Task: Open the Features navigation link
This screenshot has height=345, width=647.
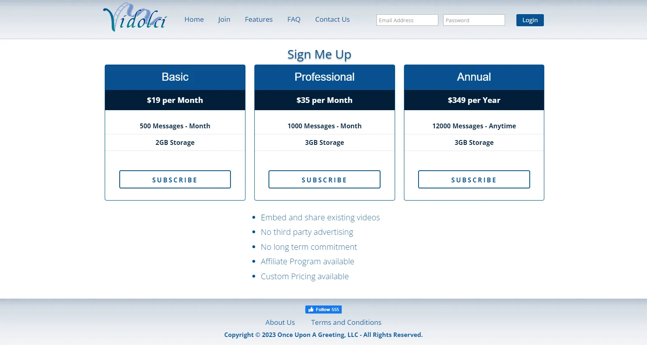Action: pyautogui.click(x=258, y=19)
